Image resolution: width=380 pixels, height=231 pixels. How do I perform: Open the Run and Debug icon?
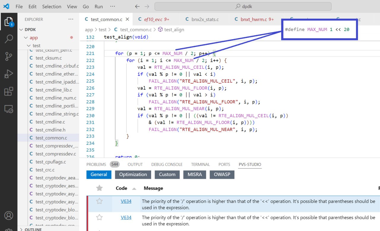[9, 74]
